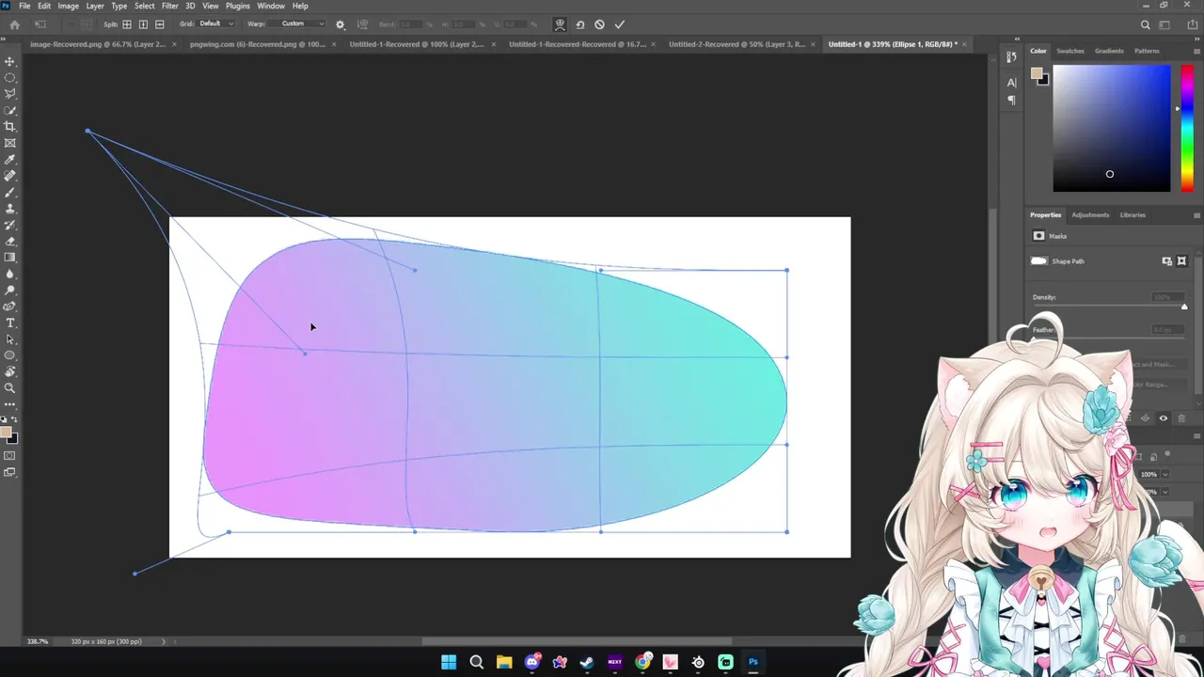Select the Healing Brush tool
1204x677 pixels.
pyautogui.click(x=10, y=176)
